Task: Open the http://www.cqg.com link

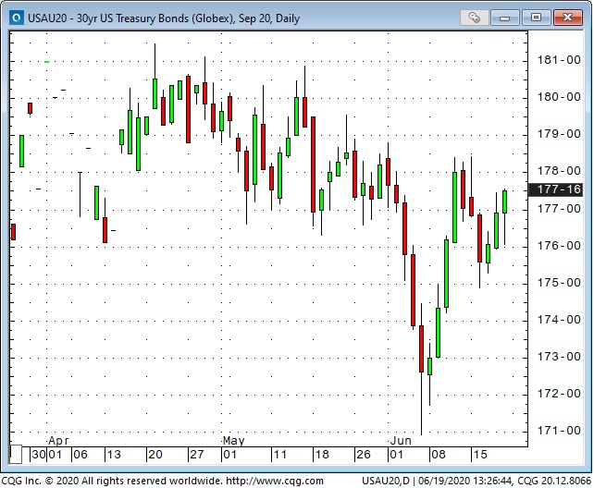Action: (x=275, y=481)
